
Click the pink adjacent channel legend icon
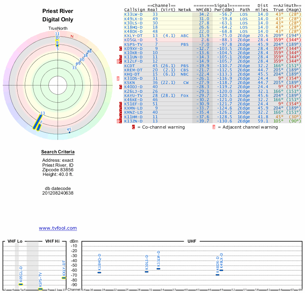tap(214, 127)
